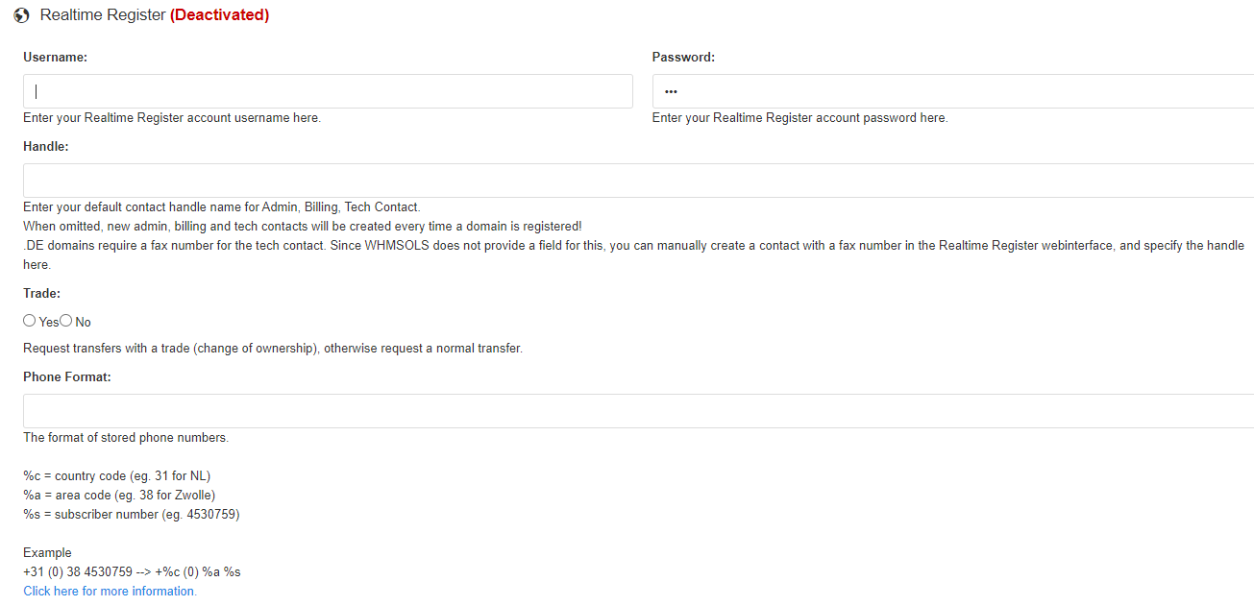1254x606 pixels.
Task: Focus the Password input field
Action: pyautogui.click(x=953, y=91)
